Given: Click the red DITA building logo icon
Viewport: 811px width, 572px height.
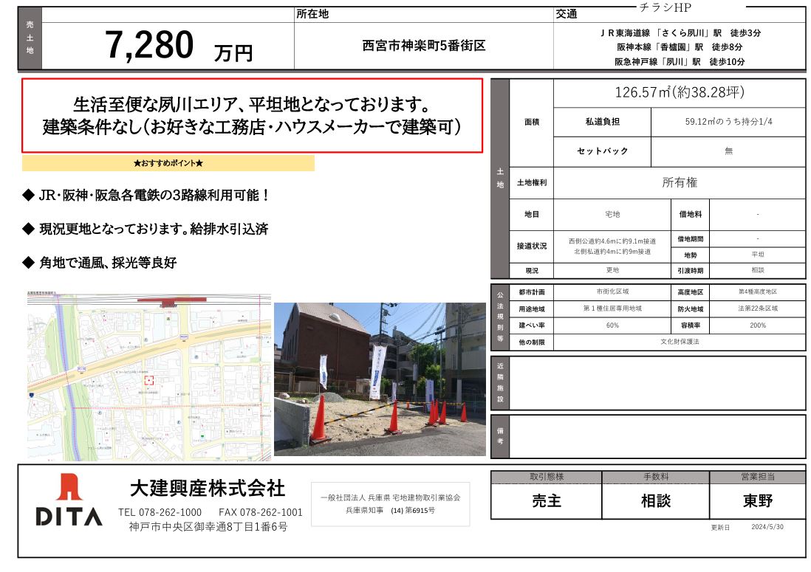Looking at the screenshot, I should pos(69,487).
